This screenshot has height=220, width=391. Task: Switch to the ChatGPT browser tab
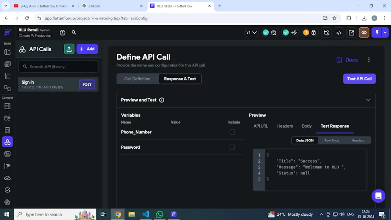coord(112,6)
